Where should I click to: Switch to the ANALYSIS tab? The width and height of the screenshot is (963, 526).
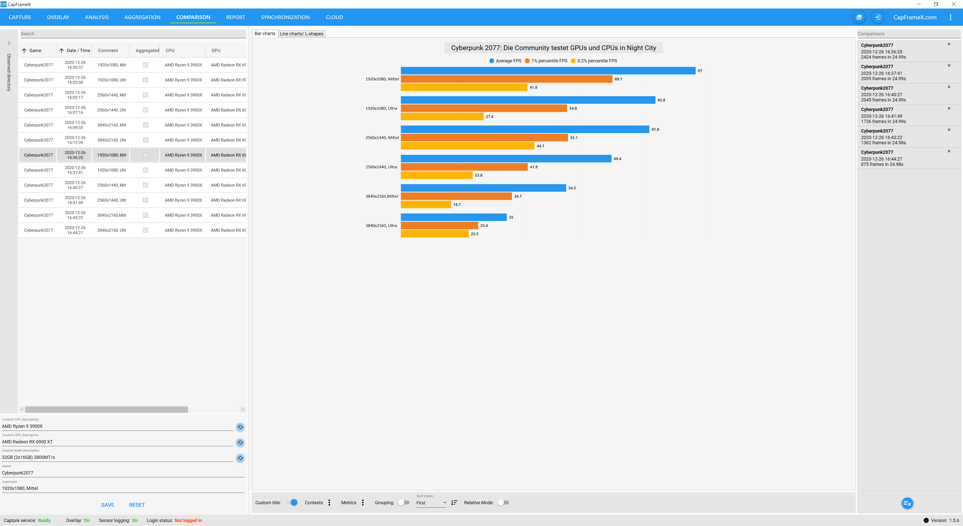(x=97, y=17)
